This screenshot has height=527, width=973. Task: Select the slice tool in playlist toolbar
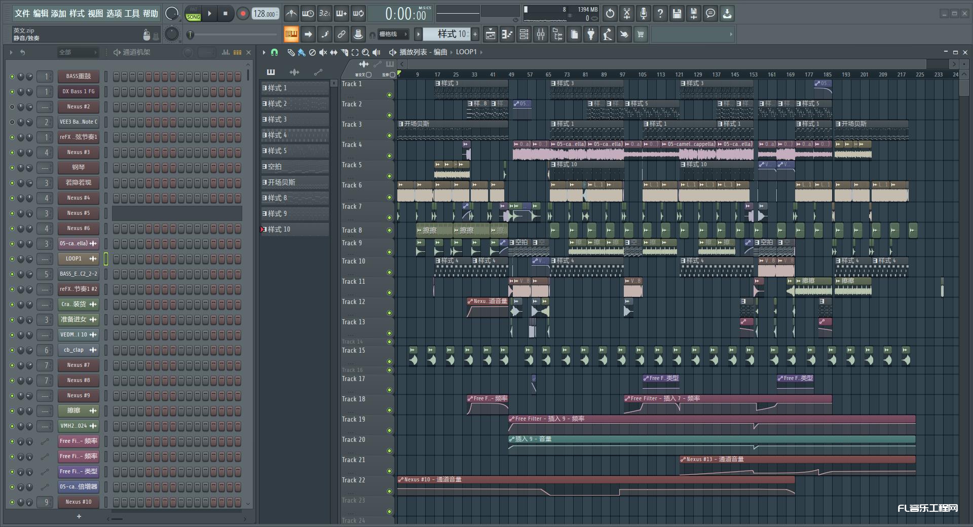[344, 52]
